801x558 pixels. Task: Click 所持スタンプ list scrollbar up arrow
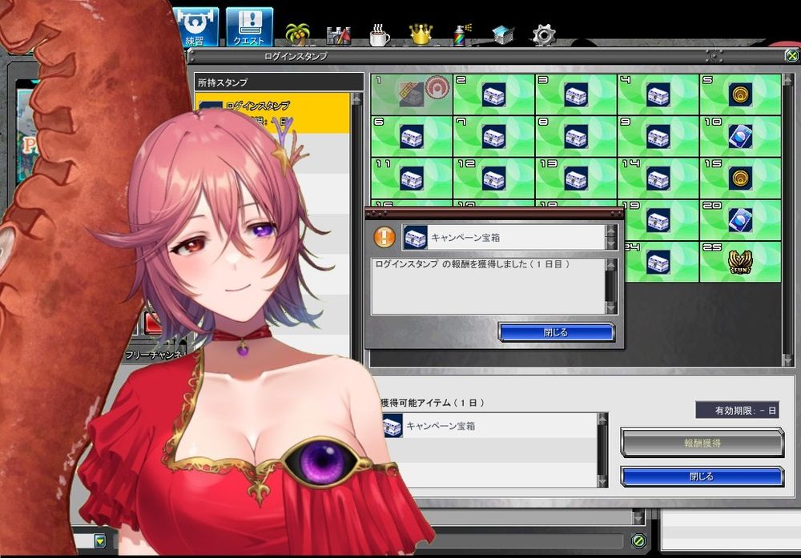point(357,99)
